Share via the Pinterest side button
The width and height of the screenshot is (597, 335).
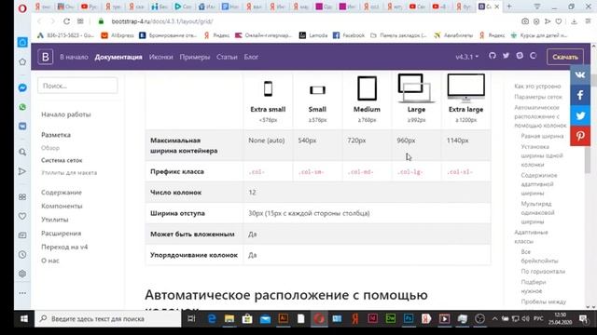pyautogui.click(x=580, y=136)
